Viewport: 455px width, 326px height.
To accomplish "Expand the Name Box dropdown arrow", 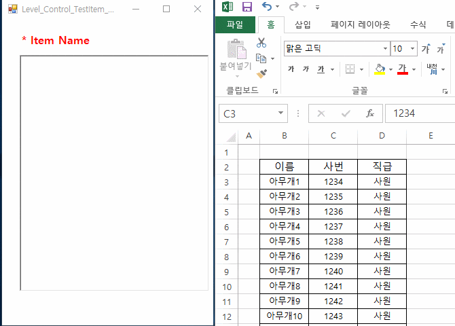I will pyautogui.click(x=280, y=113).
